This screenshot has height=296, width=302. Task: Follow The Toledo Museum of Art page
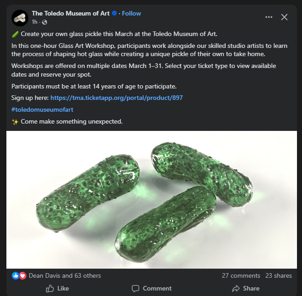pos(131,13)
